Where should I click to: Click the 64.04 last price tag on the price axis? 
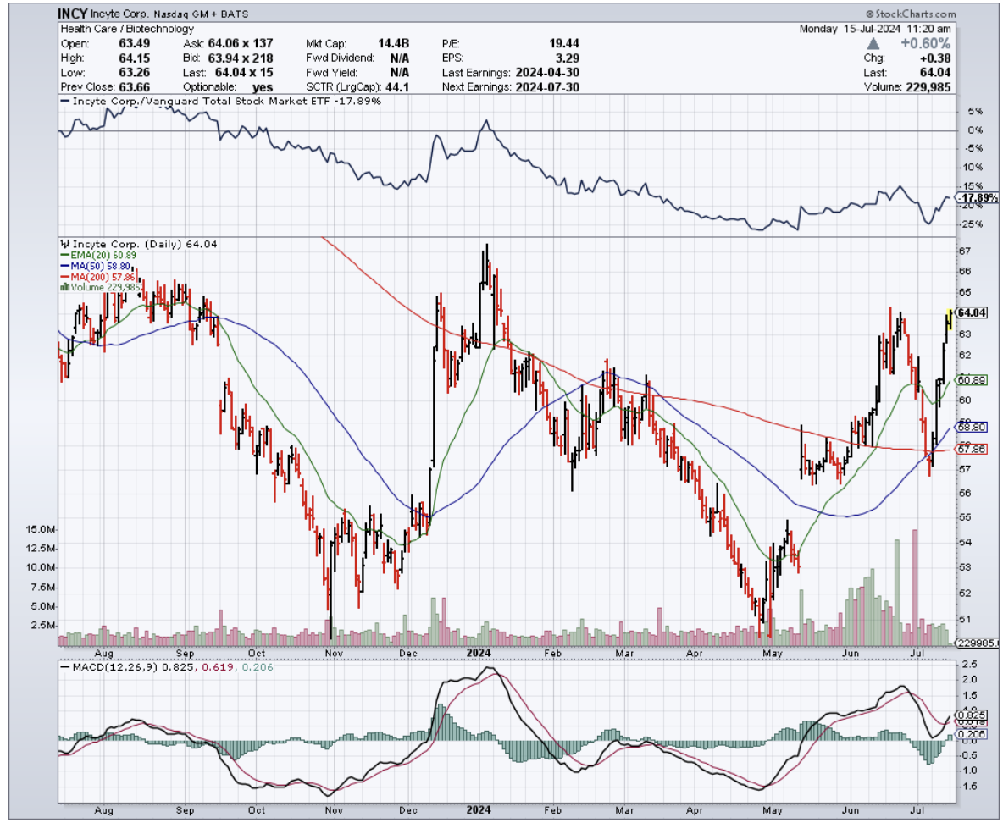pos(972,312)
